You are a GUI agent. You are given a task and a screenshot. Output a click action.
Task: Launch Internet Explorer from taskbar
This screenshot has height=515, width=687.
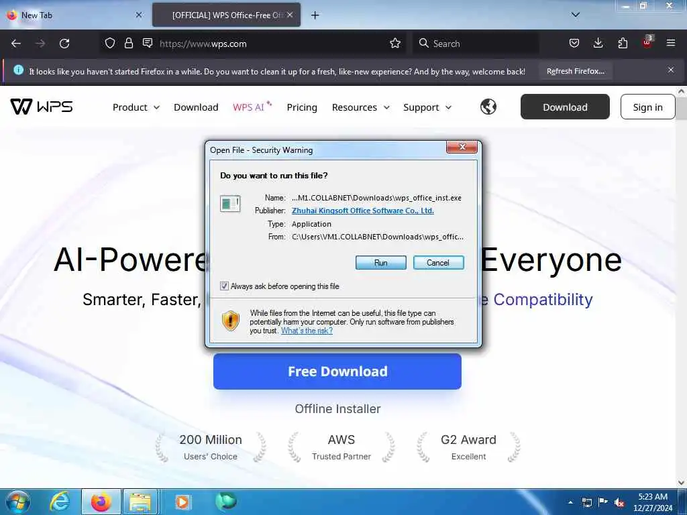coord(60,502)
